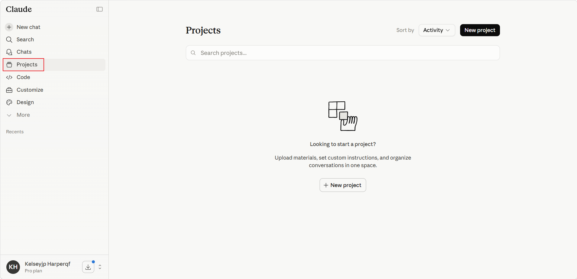Screen dimensions: 577x279
Task: Focus the Search projects input field
Action: pos(343,53)
